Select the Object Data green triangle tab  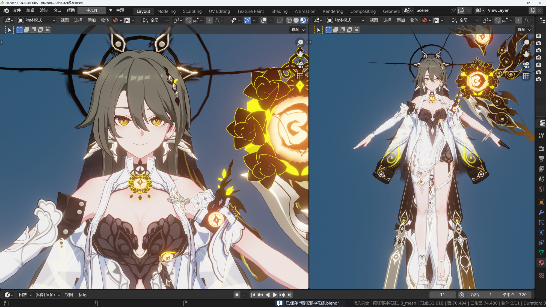coord(541,253)
